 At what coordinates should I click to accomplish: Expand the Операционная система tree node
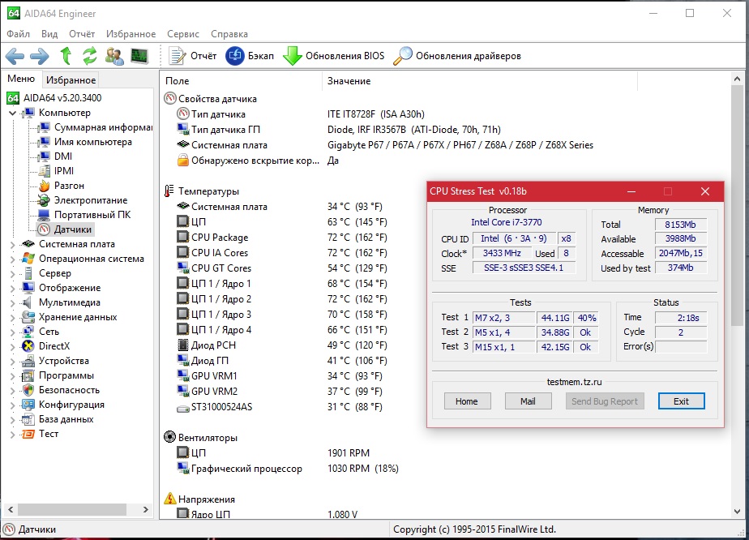pos(12,259)
